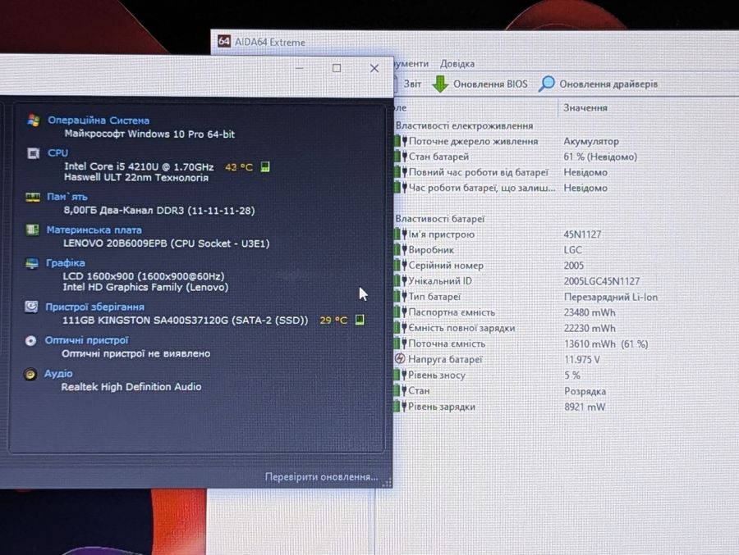The height and width of the screenshot is (555, 739).
Task: Open the Оптичні пристрої section link
Action: pos(86,340)
